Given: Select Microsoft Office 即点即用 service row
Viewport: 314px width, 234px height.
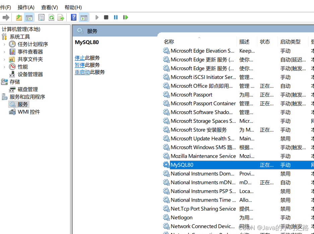Looking at the screenshot, I should pos(238,86).
